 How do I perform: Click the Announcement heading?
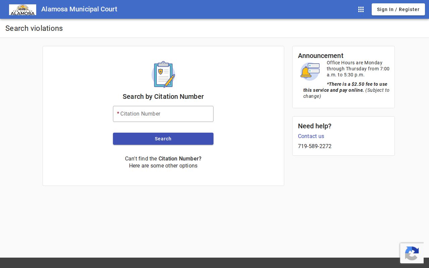(321, 56)
